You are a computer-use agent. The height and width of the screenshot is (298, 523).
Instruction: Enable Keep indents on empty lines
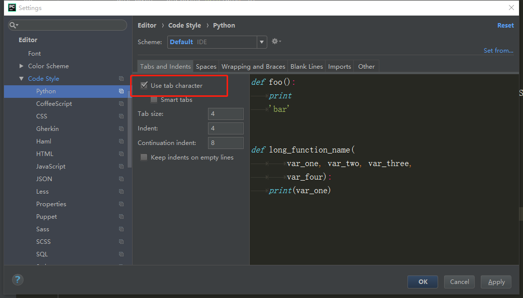click(x=144, y=157)
